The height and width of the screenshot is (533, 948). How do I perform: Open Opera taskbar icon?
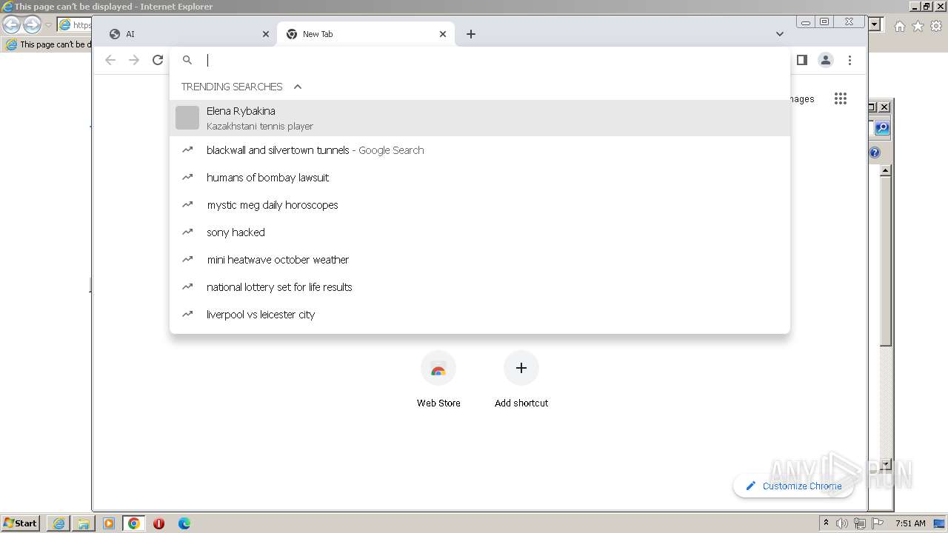[158, 523]
